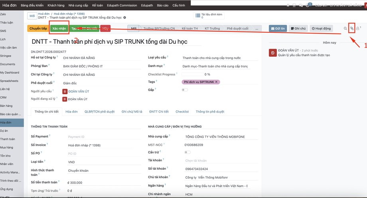367x198 pixels.
Task: Open CRM in the left sidebar
Action: click(12, 97)
